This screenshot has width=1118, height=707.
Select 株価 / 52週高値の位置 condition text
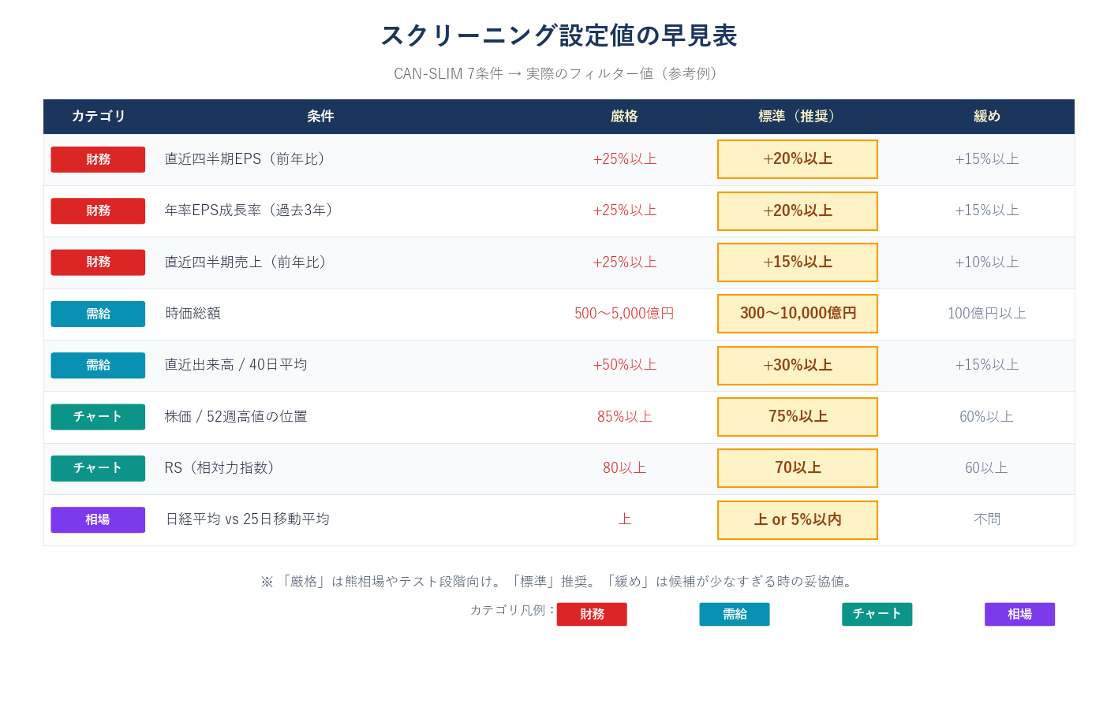(236, 416)
